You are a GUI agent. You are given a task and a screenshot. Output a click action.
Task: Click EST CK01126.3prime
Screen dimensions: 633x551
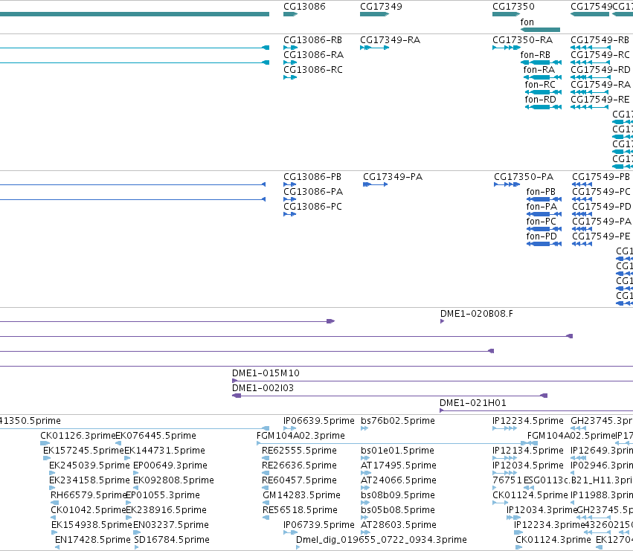tap(78, 436)
